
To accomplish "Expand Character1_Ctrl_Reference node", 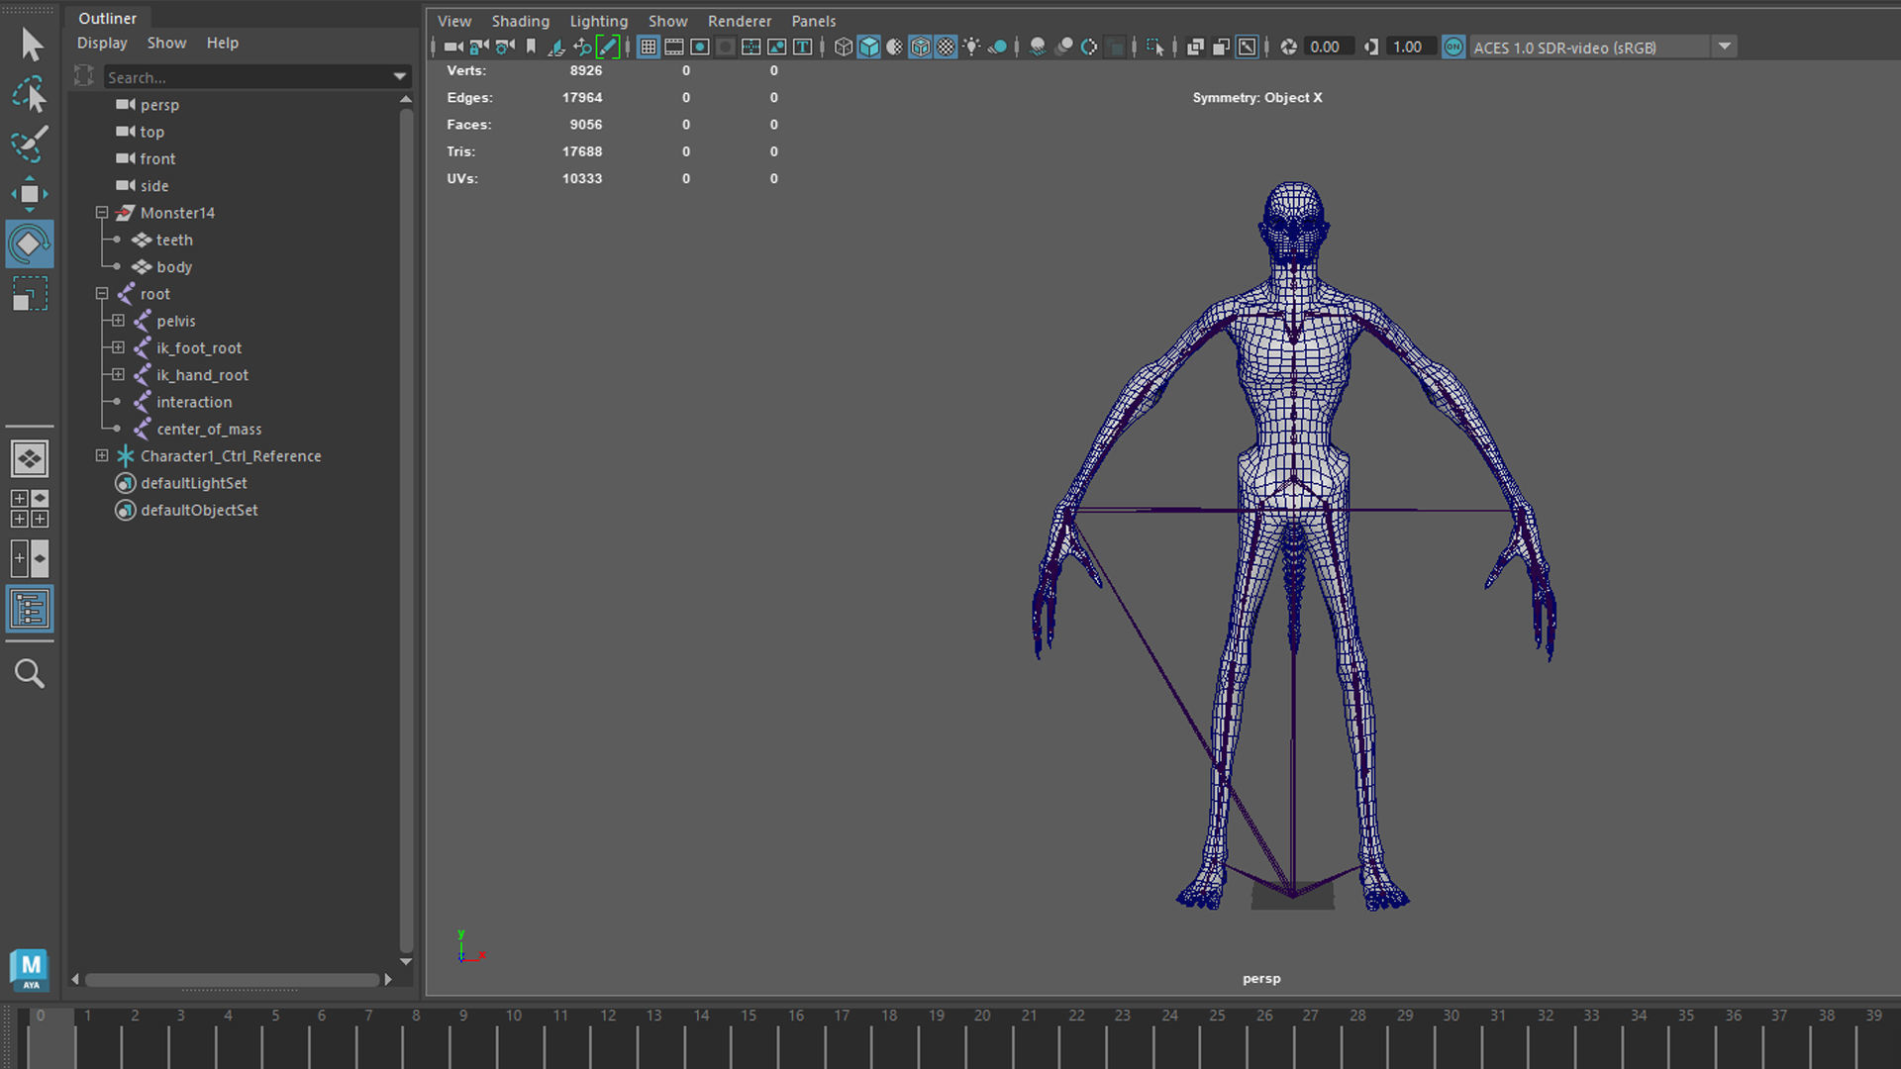I will 102,455.
